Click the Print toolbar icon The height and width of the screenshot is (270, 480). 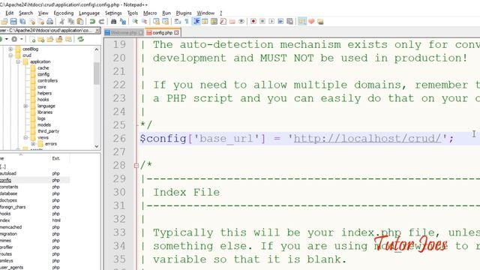pos(49,22)
